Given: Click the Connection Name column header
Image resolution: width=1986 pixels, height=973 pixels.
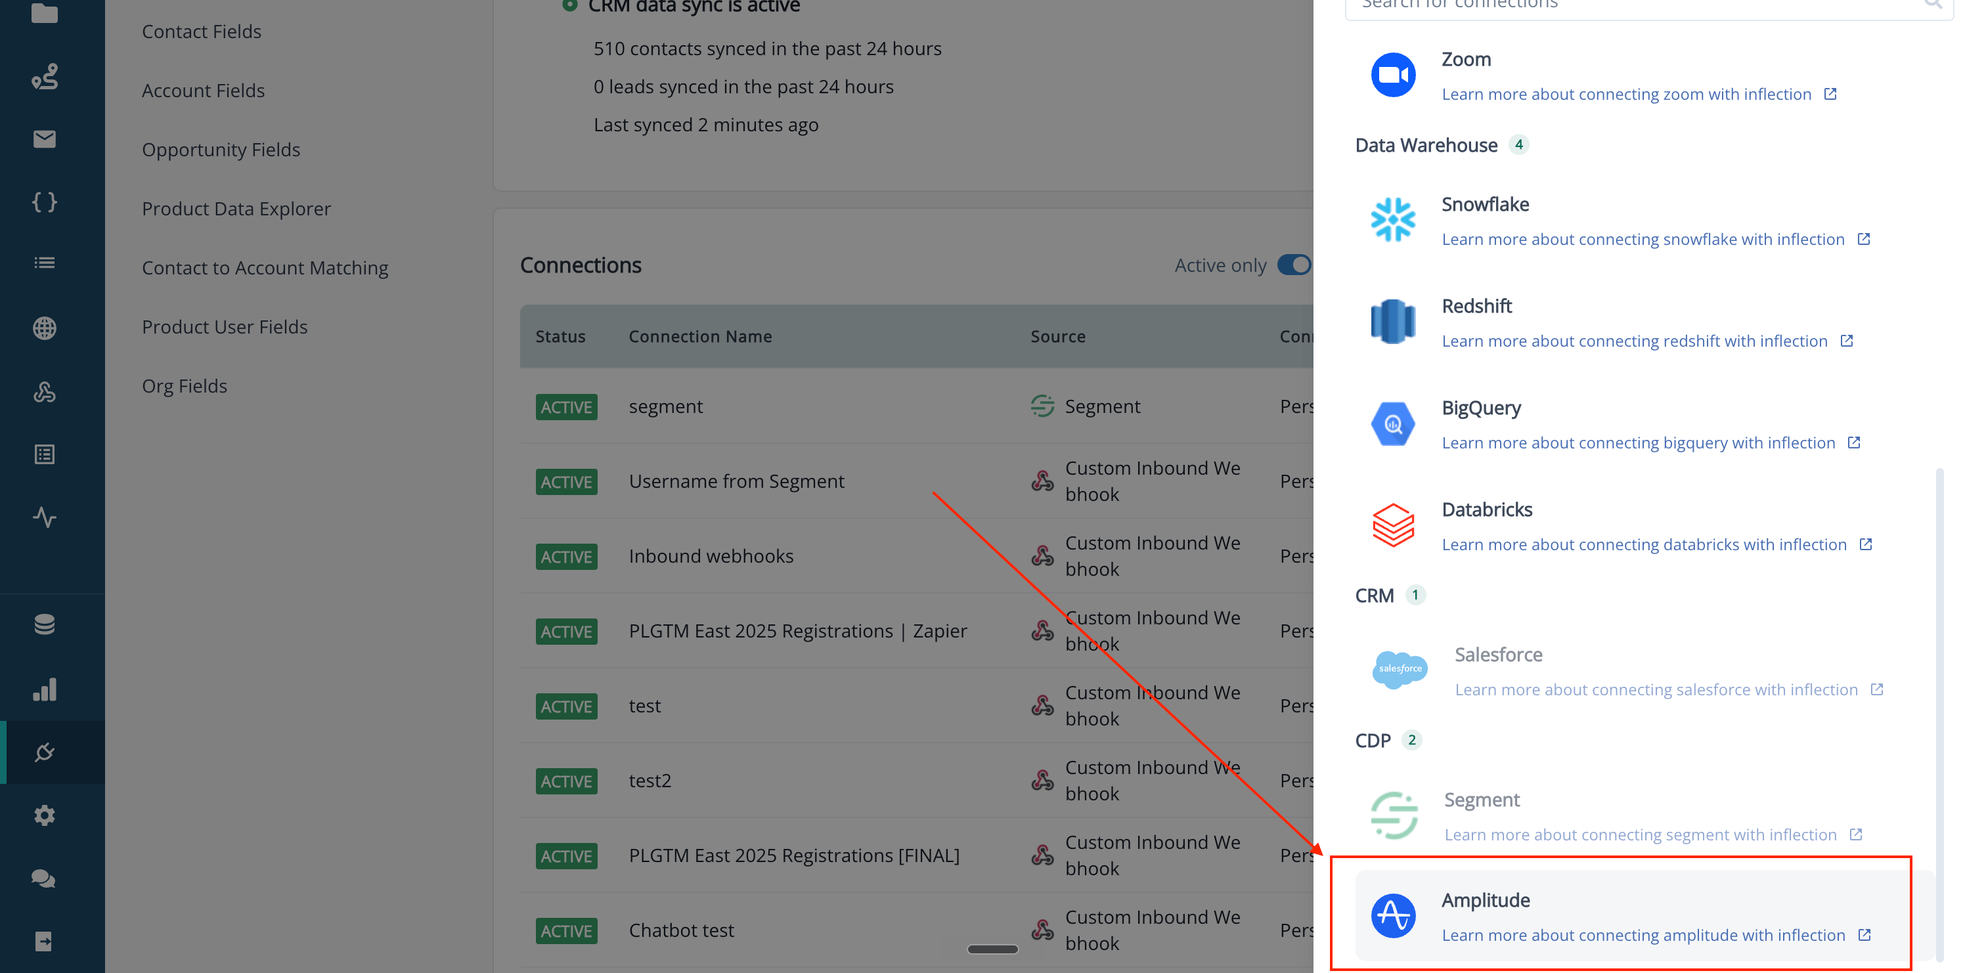Looking at the screenshot, I should [x=700, y=335].
